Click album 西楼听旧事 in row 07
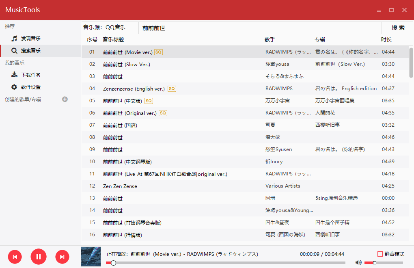Image resolution: width=414 pixels, height=268 pixels. [328, 125]
